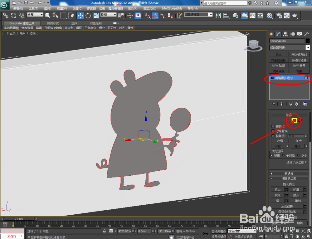Click the time slider 0 / 100 handle
312x239 pixels.
(19, 219)
